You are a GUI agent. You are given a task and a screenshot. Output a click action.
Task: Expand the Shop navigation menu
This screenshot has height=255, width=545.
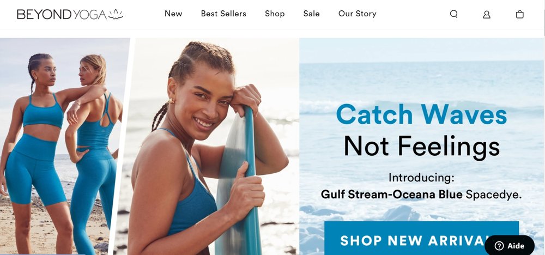click(275, 14)
